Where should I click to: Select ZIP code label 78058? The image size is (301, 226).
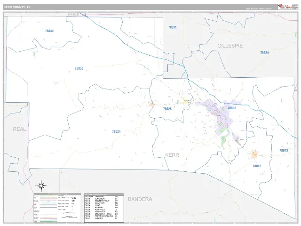[x=79, y=68]
